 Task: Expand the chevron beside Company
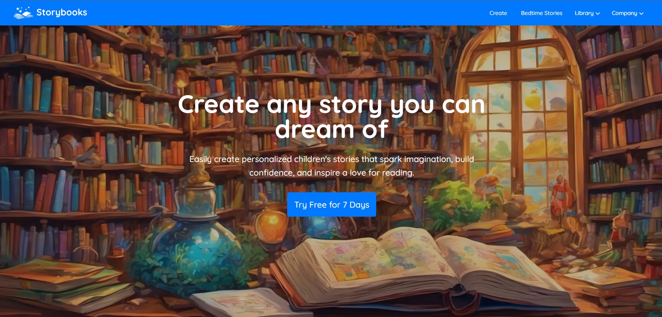pyautogui.click(x=641, y=14)
